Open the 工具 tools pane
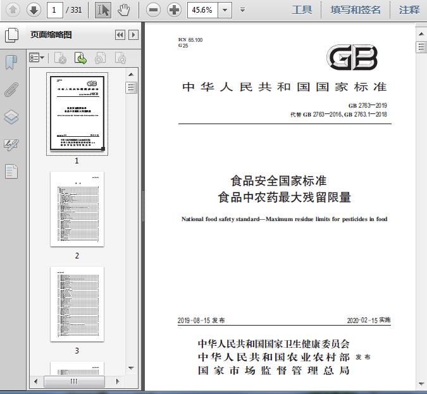This screenshot has width=427, height=394. click(302, 10)
